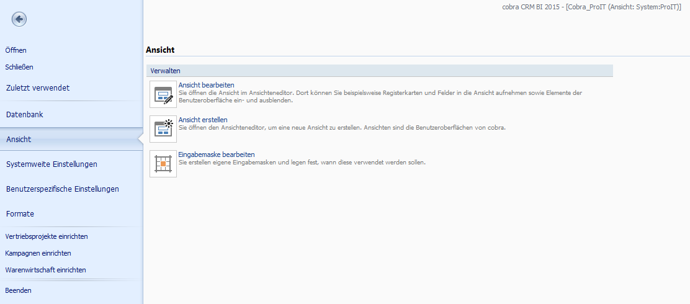Open Kampagnen einrichten
The width and height of the screenshot is (690, 304).
38,253
